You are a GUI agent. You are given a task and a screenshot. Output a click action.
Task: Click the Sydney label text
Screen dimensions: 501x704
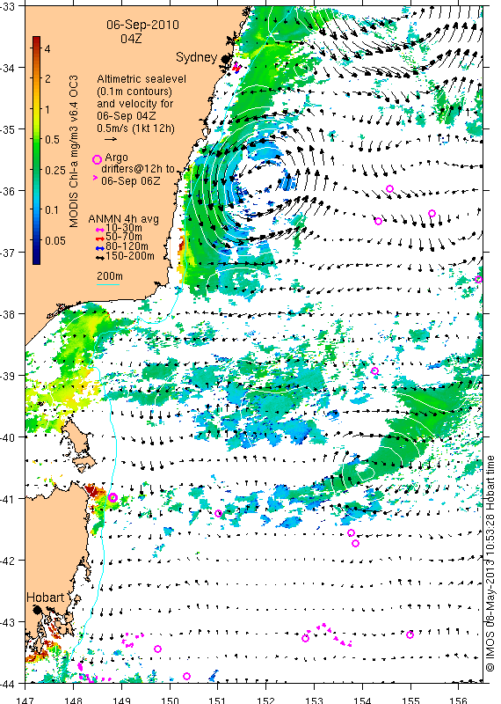(197, 57)
